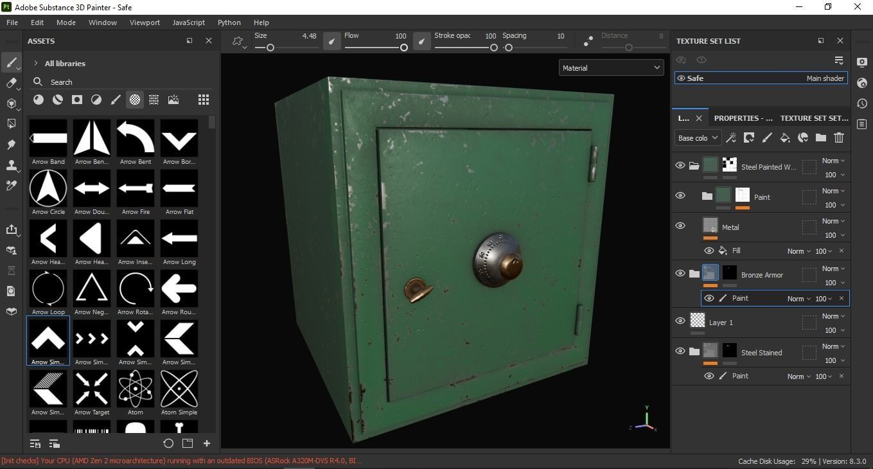Viewport: 873px width, 469px height.
Task: Switch assets to grid view
Action: [204, 100]
